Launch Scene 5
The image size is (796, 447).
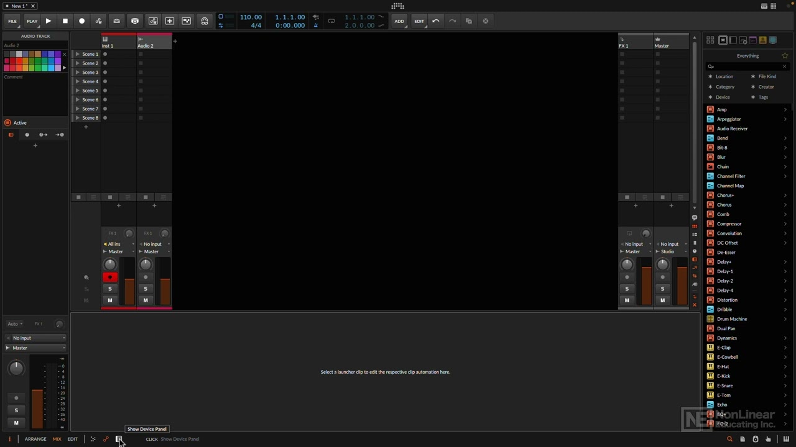77,91
